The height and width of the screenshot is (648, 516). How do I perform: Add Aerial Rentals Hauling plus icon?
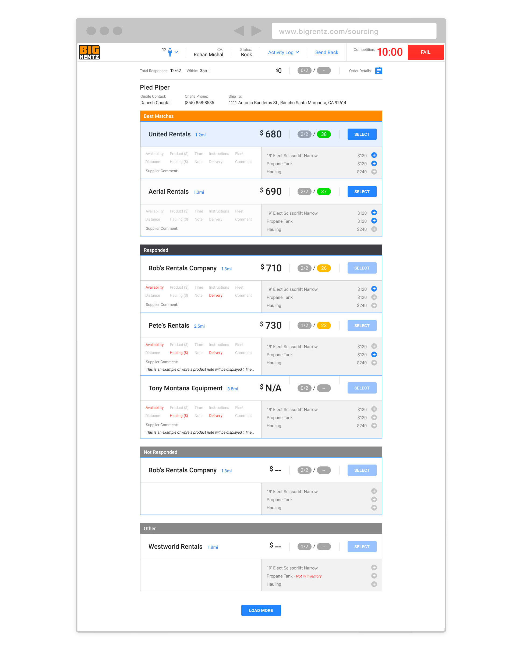[374, 229]
